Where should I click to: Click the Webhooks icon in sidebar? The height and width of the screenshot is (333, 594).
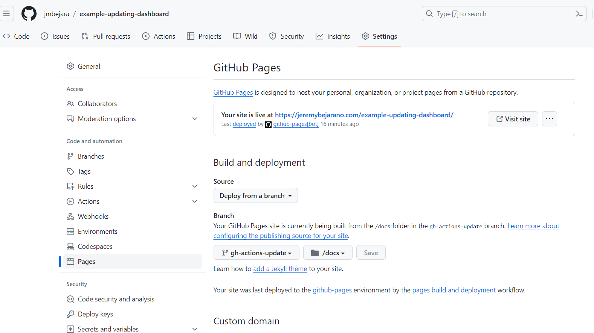(70, 216)
